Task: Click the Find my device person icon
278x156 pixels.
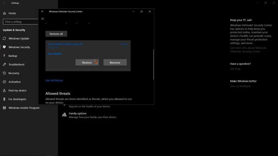Action: coord(4,91)
